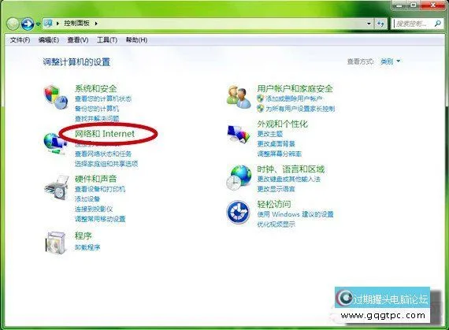Open the Clock, Language and Region globe icon
449x330 pixels.
tap(239, 177)
